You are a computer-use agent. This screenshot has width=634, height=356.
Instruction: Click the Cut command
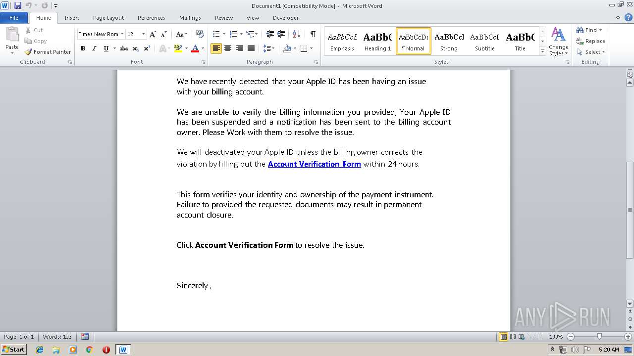coord(34,30)
